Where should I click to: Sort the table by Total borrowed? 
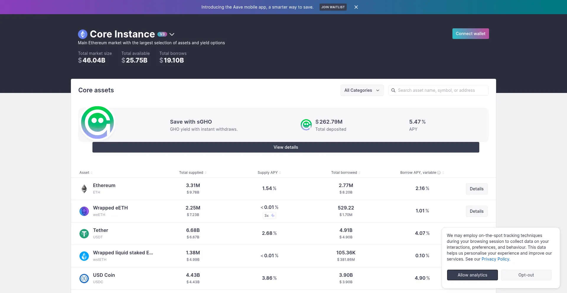(x=346, y=173)
